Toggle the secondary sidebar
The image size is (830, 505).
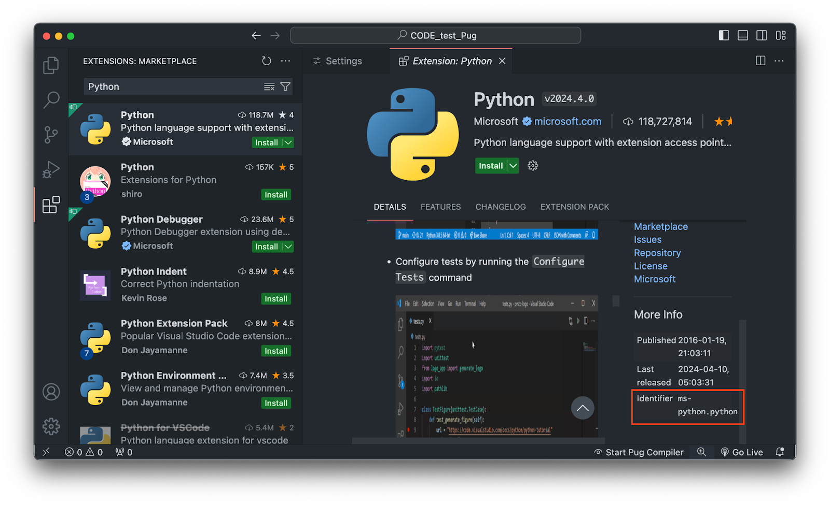(762, 35)
